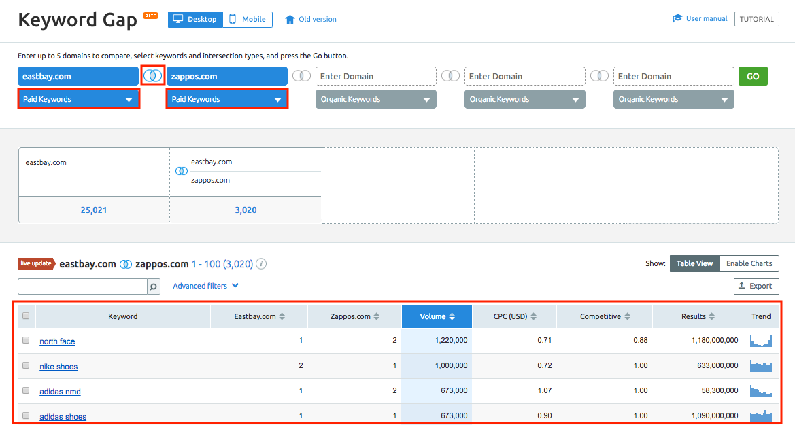Screen dimensions: 795x425
Task: Click the intersection icon before the last Enter Domain field
Action: [x=599, y=76]
